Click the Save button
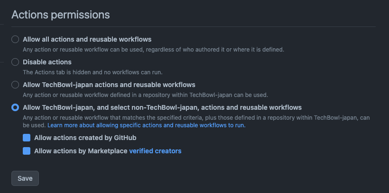The width and height of the screenshot is (389, 193). point(25,178)
